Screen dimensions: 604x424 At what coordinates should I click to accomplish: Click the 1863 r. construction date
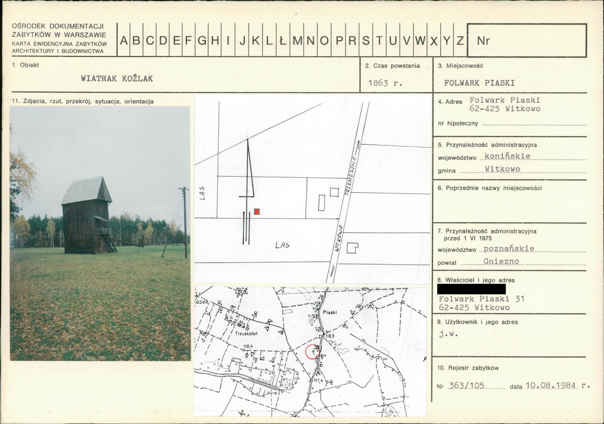[385, 83]
